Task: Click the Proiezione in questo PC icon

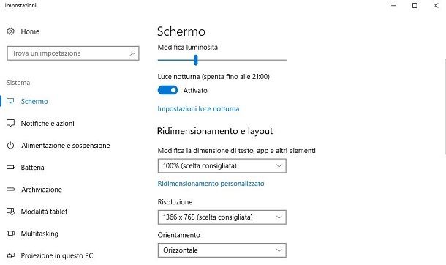Action: point(10,255)
